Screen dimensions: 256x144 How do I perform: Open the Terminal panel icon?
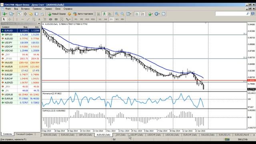coord(36,14)
